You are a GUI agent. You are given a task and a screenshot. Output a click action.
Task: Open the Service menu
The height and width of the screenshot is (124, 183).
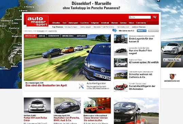(x=123, y=23)
